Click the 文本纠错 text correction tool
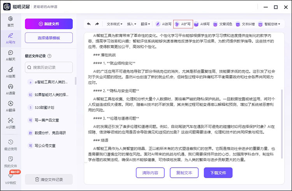This screenshot has width=292, height=191. pos(245,24)
